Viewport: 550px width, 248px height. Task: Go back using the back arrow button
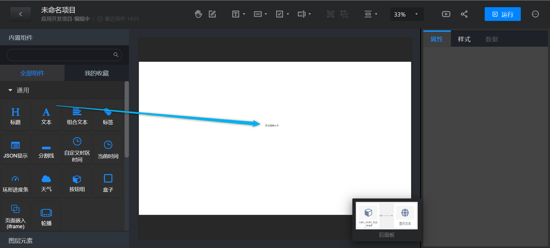[21, 14]
